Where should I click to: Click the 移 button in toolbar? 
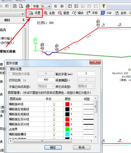coord(62,6)
